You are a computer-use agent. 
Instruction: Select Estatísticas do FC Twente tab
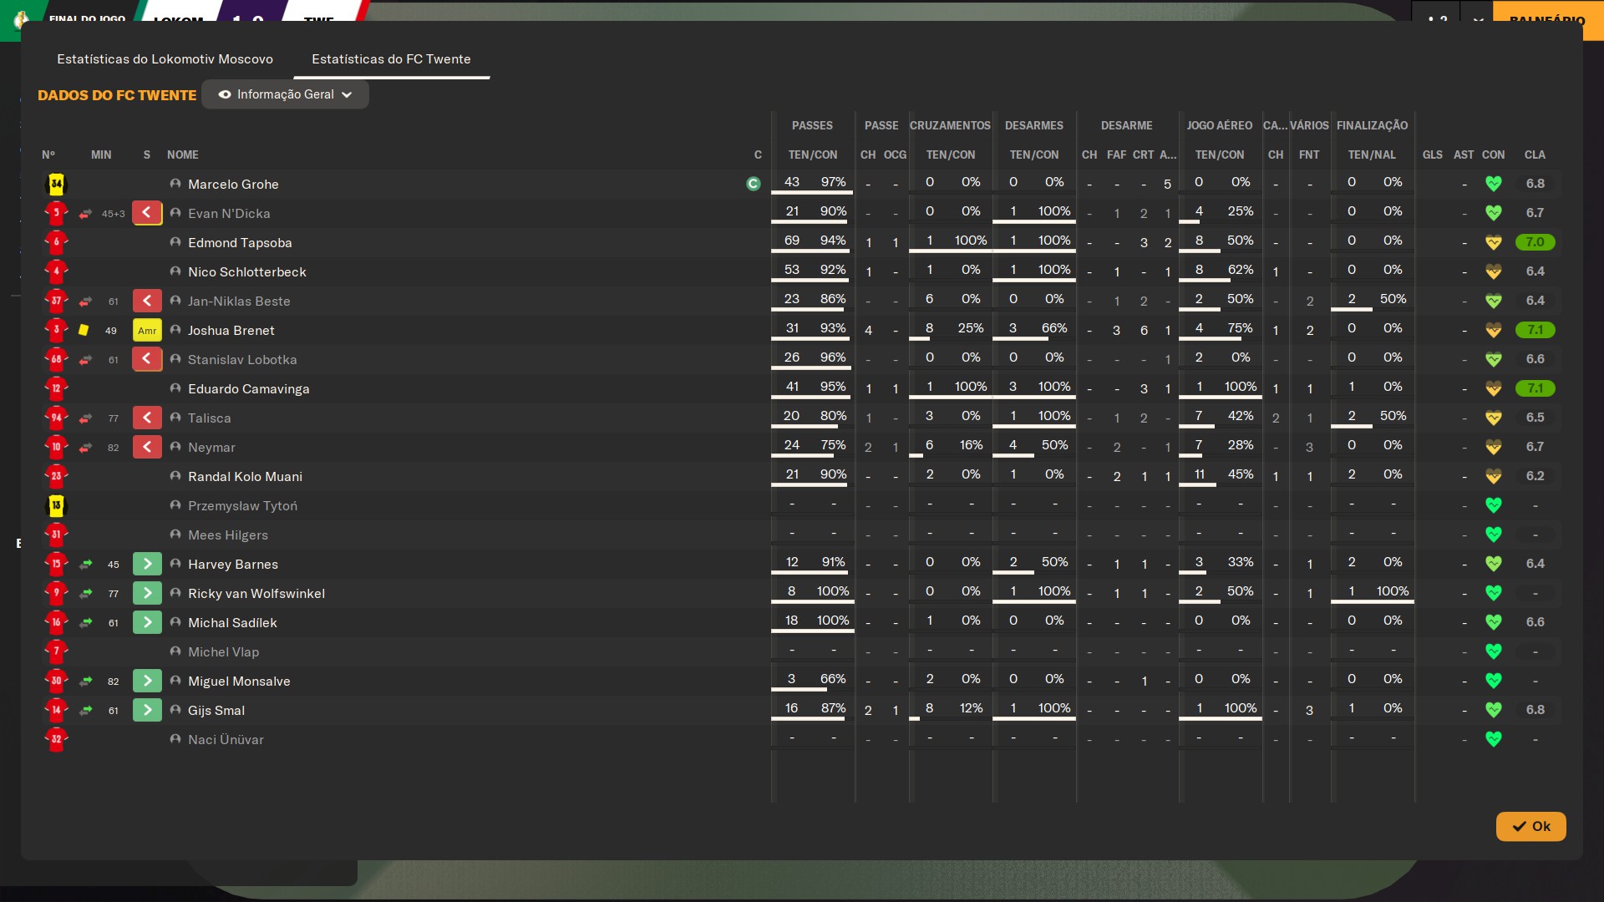(391, 59)
